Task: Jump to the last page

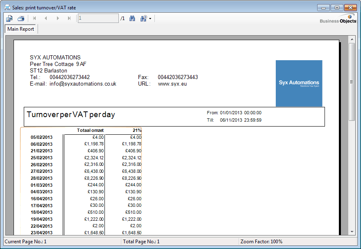Action: pos(69,18)
